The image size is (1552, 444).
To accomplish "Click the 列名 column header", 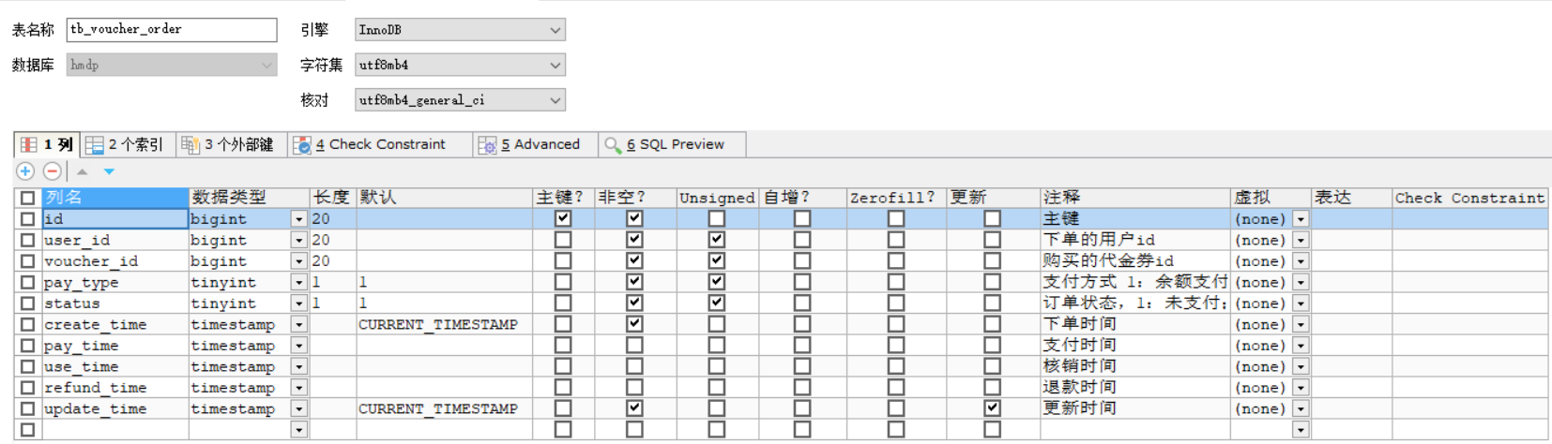I will coord(115,198).
